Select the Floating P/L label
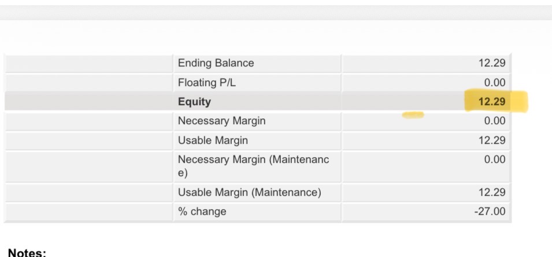Viewport: 552px width, 257px height. pos(207,83)
